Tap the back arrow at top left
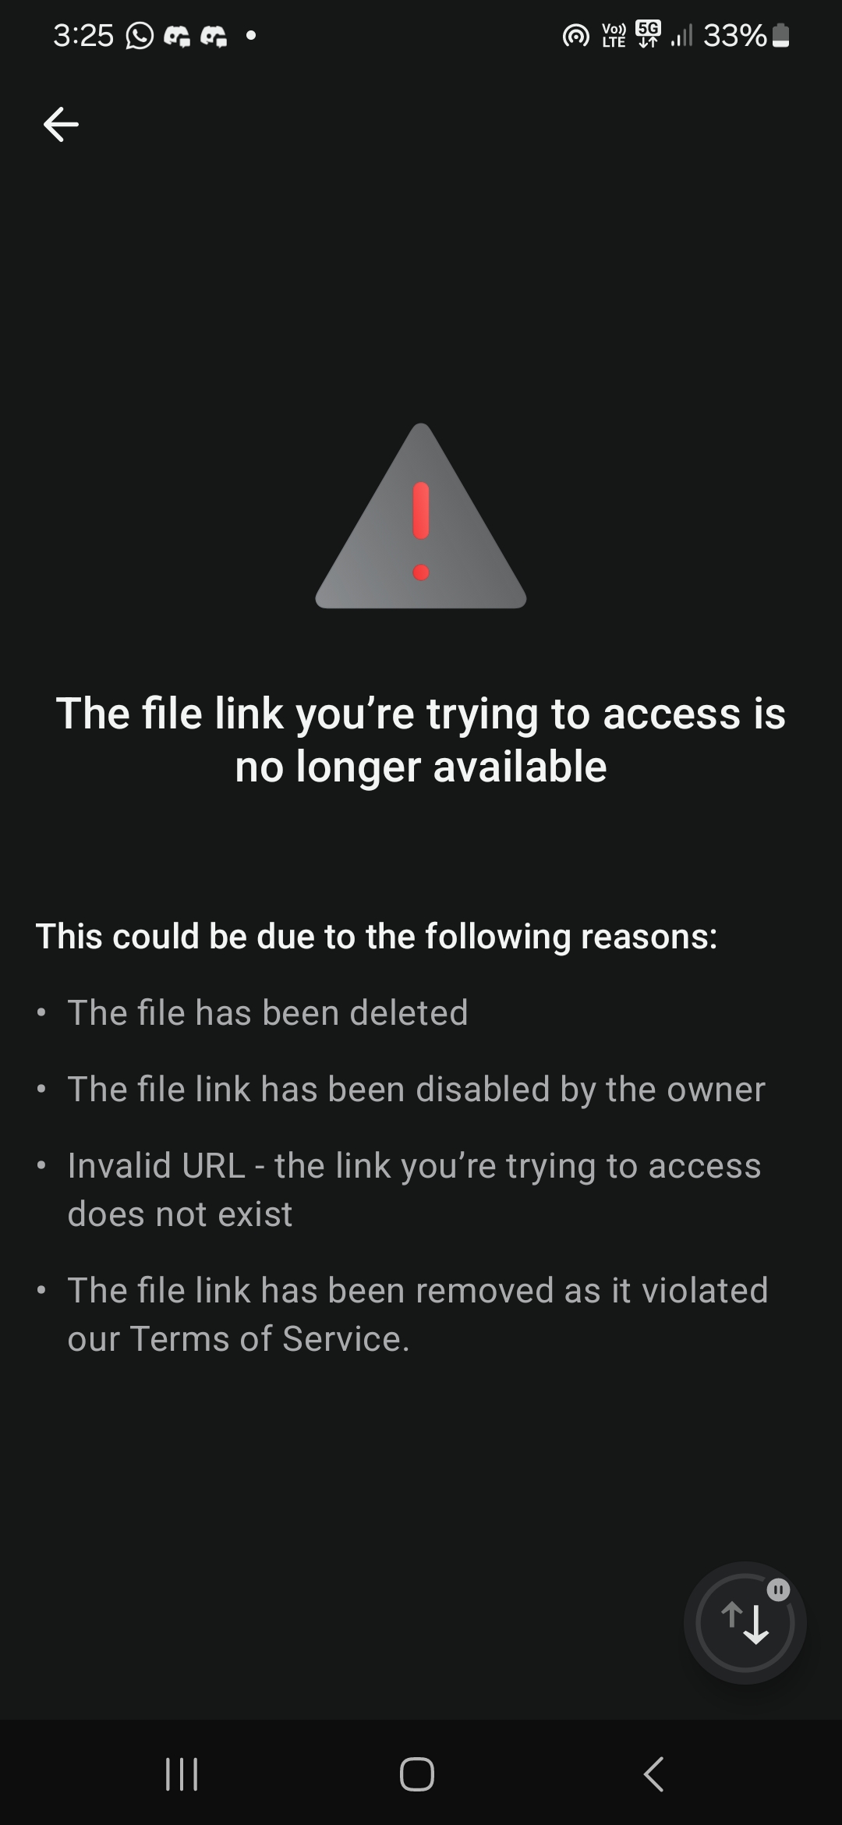The height and width of the screenshot is (1825, 842). coord(61,125)
